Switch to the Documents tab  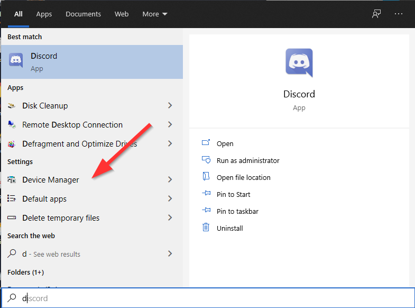(83, 14)
